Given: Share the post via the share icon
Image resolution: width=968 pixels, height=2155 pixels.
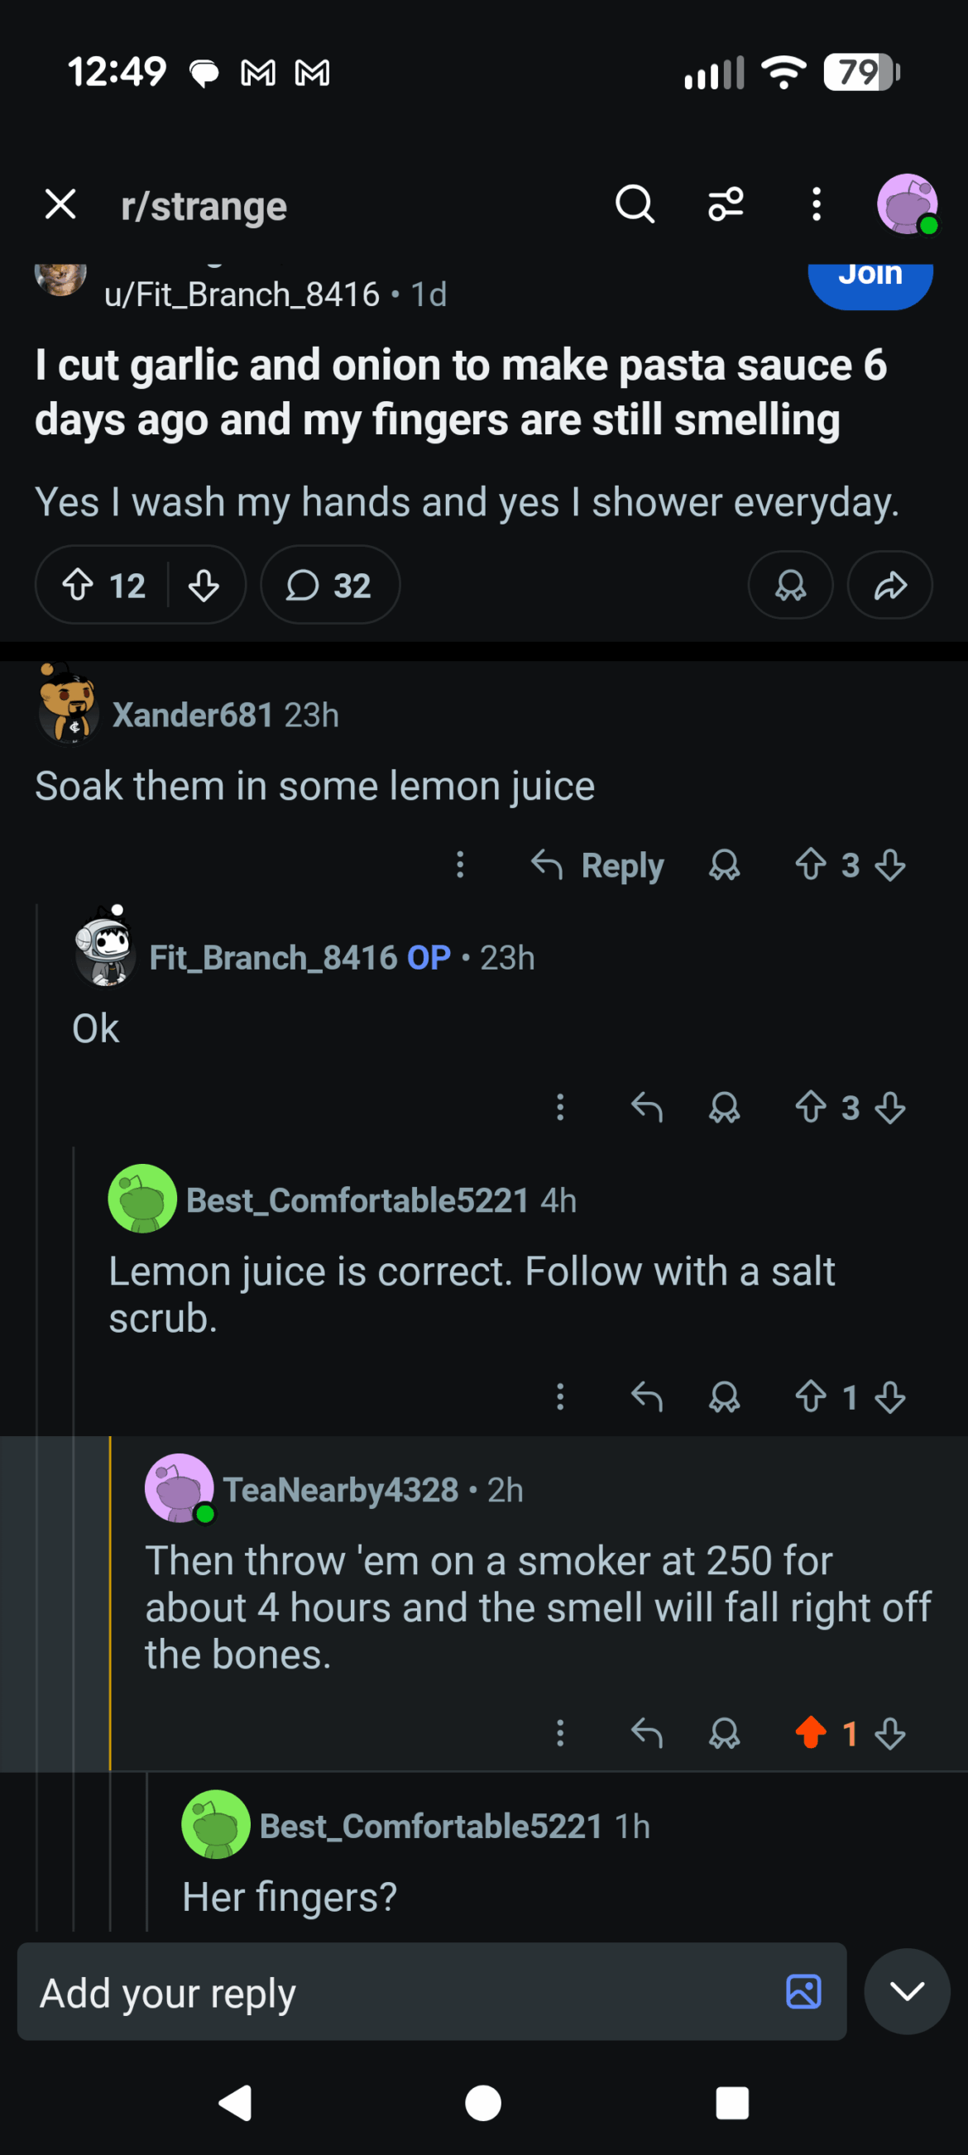Looking at the screenshot, I should click(889, 586).
